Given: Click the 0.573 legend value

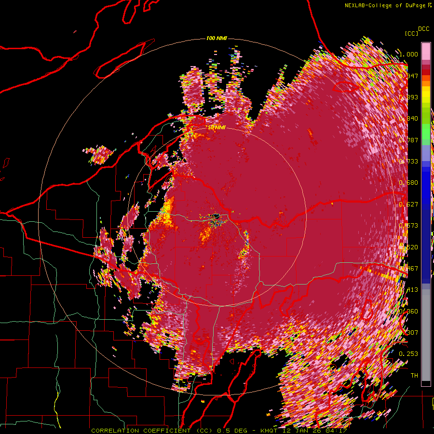Looking at the screenshot, I should click(408, 226).
